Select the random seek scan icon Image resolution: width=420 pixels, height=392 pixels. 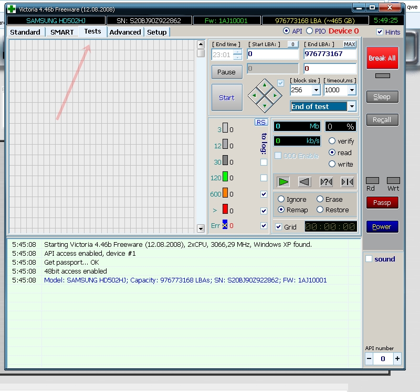click(x=326, y=182)
